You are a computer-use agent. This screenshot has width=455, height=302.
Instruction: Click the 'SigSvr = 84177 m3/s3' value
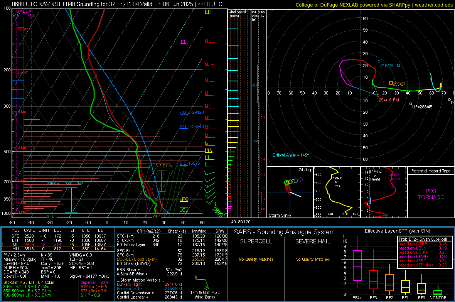89,276
